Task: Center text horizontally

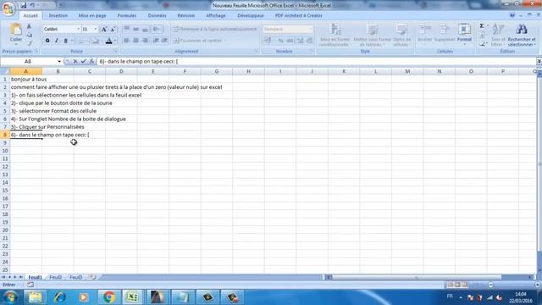Action: [x=135, y=41]
